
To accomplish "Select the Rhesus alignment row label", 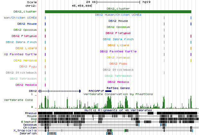I will 31,113.
